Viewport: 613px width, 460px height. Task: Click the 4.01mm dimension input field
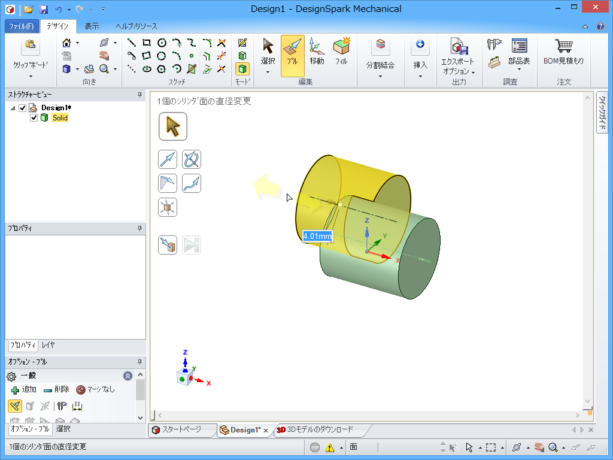click(x=318, y=236)
